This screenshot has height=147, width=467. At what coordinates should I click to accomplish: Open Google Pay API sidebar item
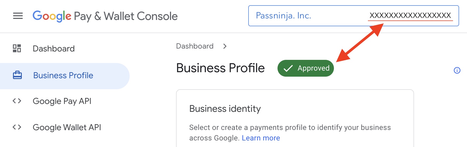(62, 101)
